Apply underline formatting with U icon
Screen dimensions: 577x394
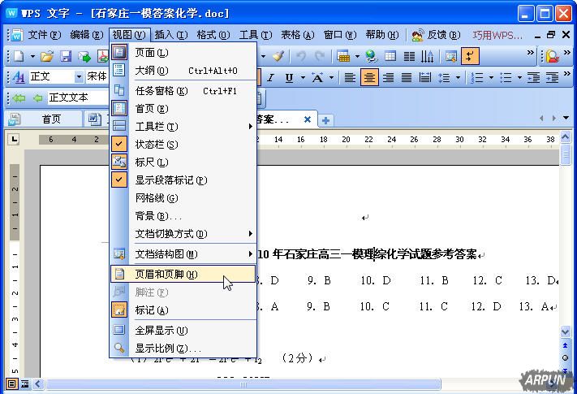coord(290,77)
